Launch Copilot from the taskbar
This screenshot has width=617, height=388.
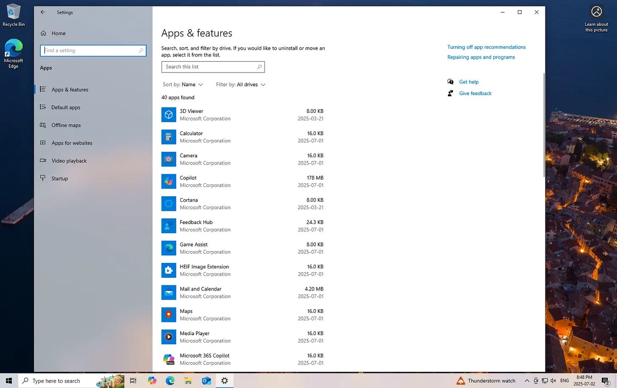click(x=152, y=381)
